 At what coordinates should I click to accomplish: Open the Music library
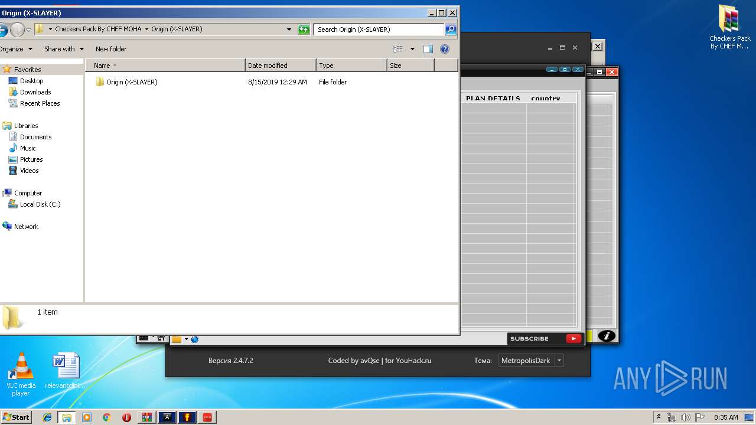(28, 148)
